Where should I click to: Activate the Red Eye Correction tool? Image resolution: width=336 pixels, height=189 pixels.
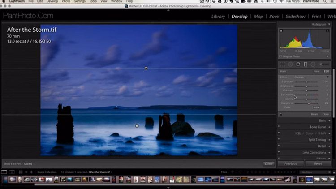tap(298, 64)
